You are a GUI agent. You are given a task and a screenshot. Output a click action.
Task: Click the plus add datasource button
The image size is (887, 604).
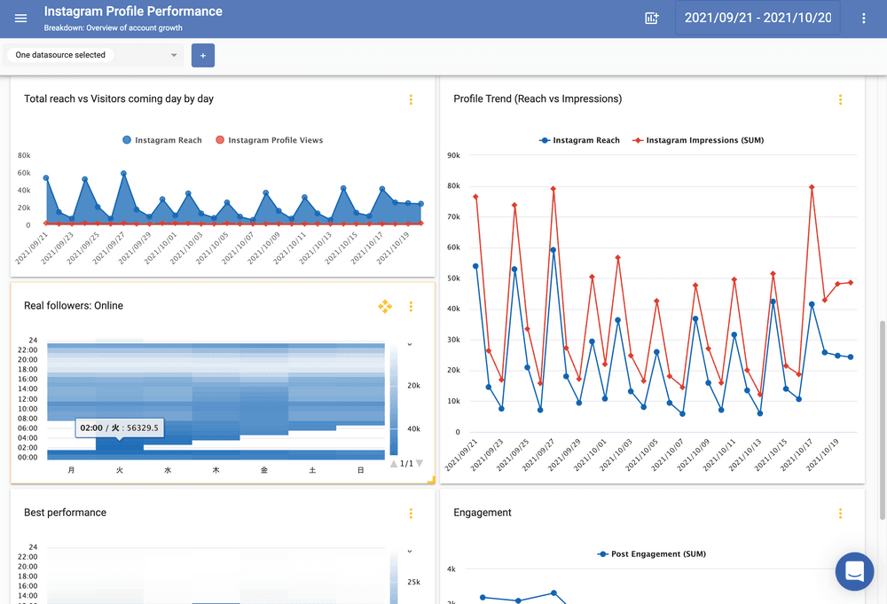pos(203,55)
